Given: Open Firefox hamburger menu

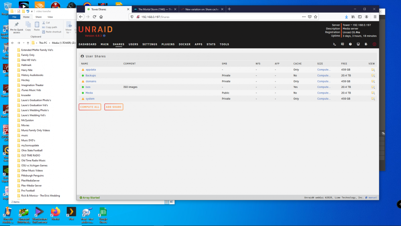Looking at the screenshot, I should (375, 17).
